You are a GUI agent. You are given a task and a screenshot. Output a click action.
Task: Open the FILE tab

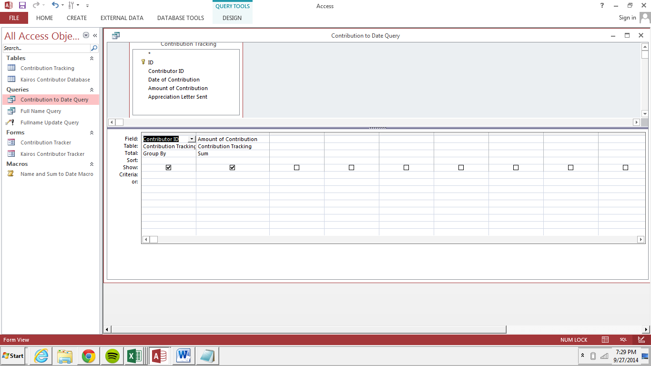coord(14,18)
